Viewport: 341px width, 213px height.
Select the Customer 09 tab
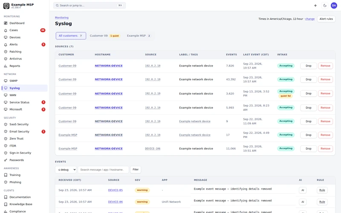[104, 36]
